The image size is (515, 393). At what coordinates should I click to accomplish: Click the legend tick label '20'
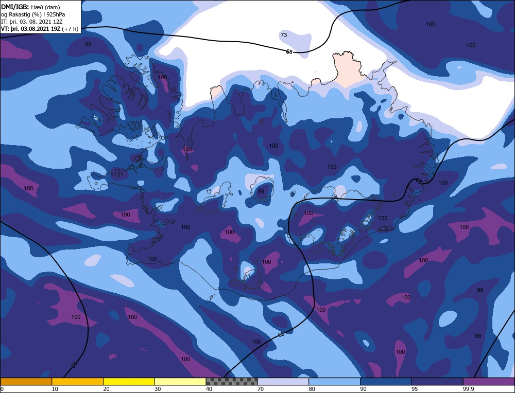[106, 389]
